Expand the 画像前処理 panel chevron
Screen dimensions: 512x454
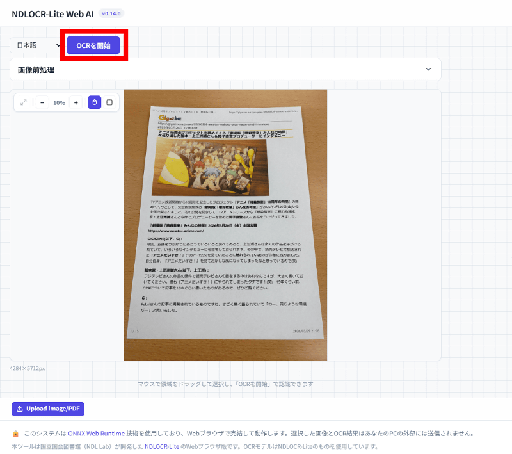[428, 70]
